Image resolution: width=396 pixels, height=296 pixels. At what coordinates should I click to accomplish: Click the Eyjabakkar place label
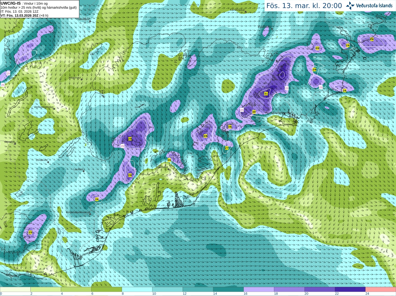(264, 27)
